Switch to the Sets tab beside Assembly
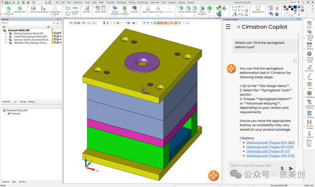 (x=15, y=102)
